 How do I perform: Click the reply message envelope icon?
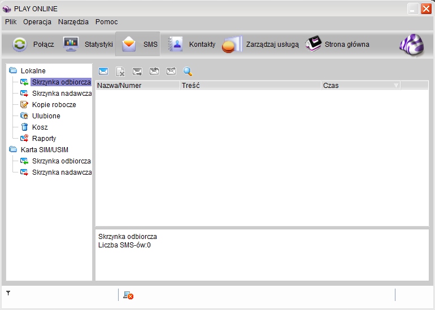coord(154,72)
